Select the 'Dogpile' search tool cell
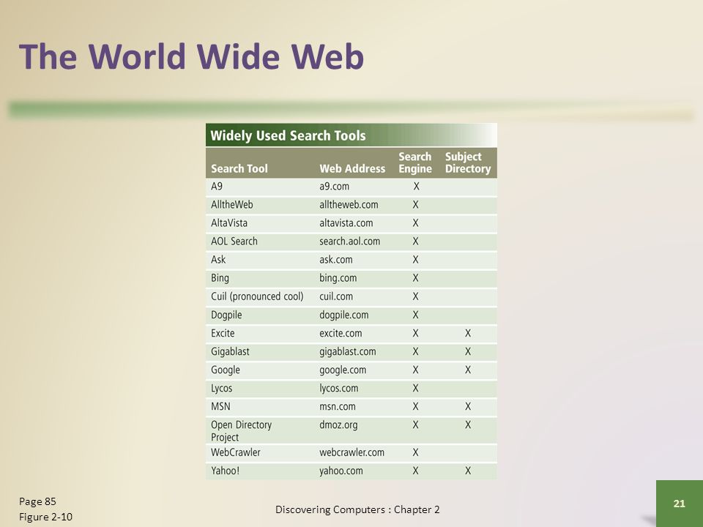Viewport: 703px width, 527px height. (x=226, y=315)
